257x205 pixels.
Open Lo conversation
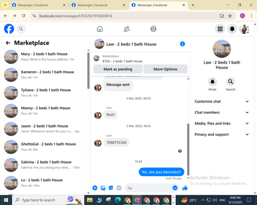(x=45, y=183)
